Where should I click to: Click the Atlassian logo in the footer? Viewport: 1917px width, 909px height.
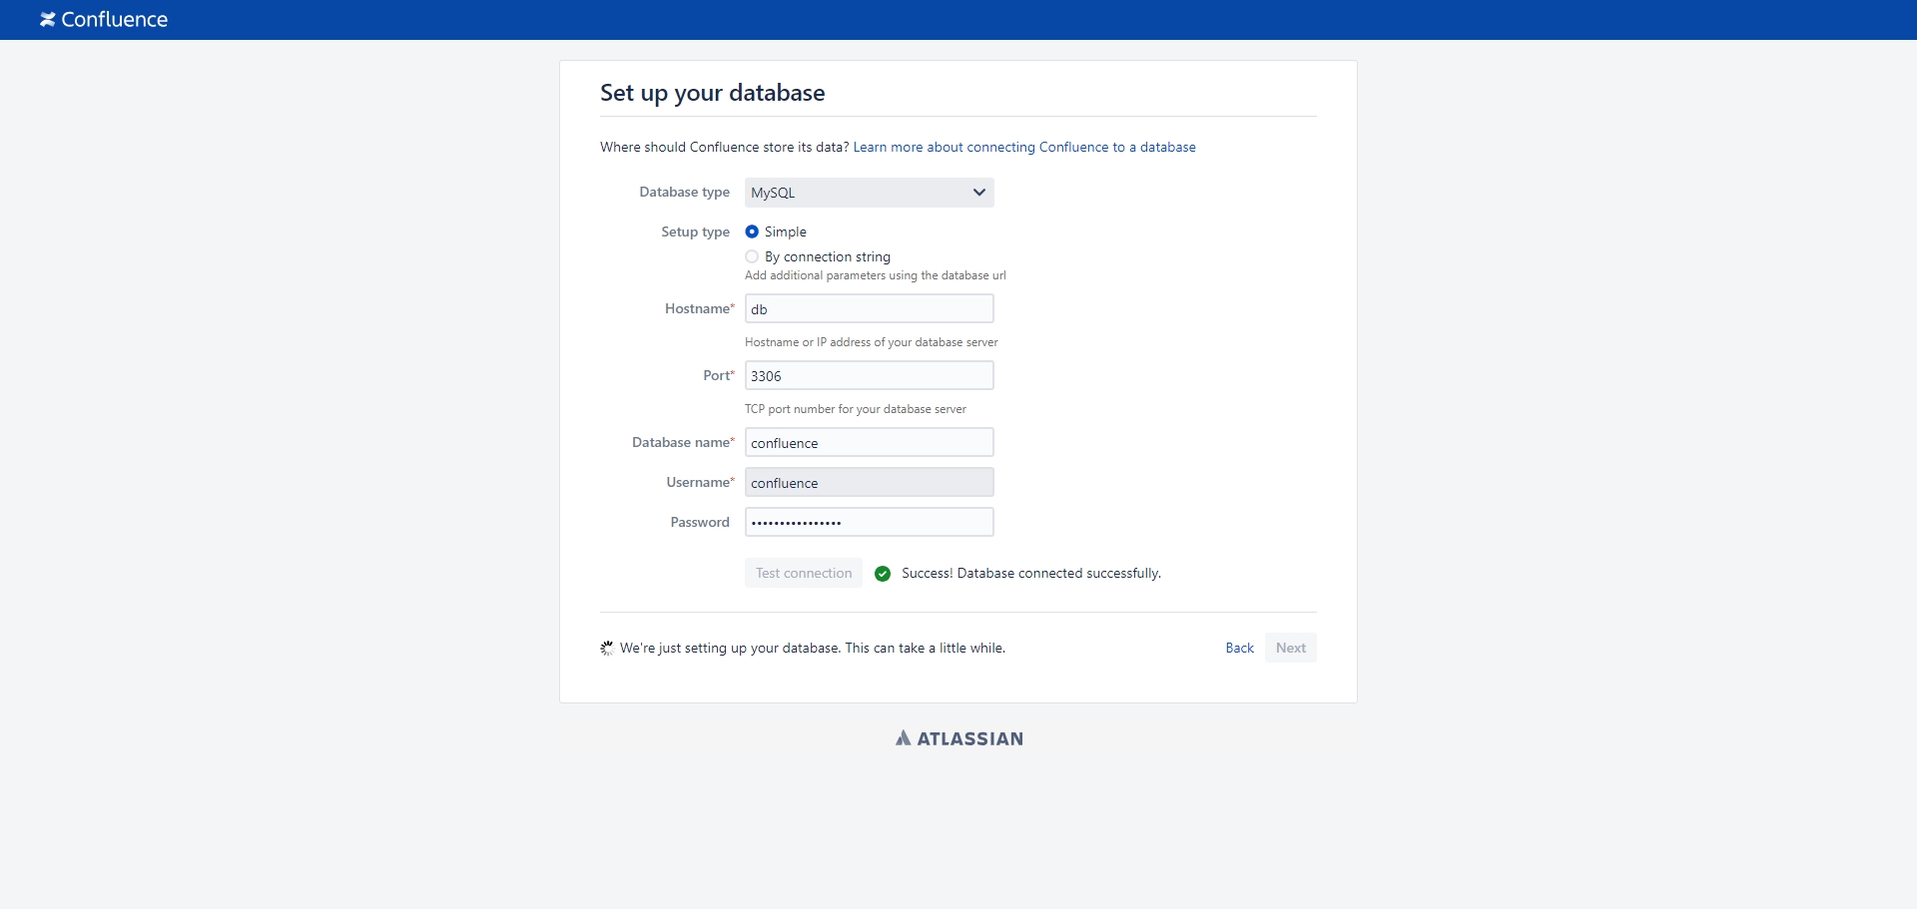pos(958,738)
